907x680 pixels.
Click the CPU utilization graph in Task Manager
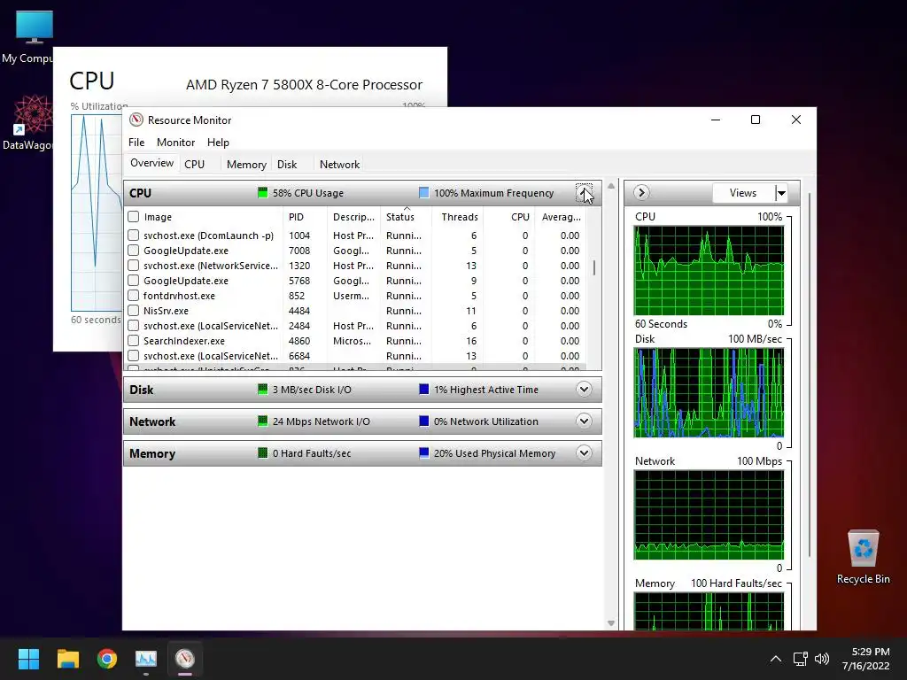(x=97, y=212)
